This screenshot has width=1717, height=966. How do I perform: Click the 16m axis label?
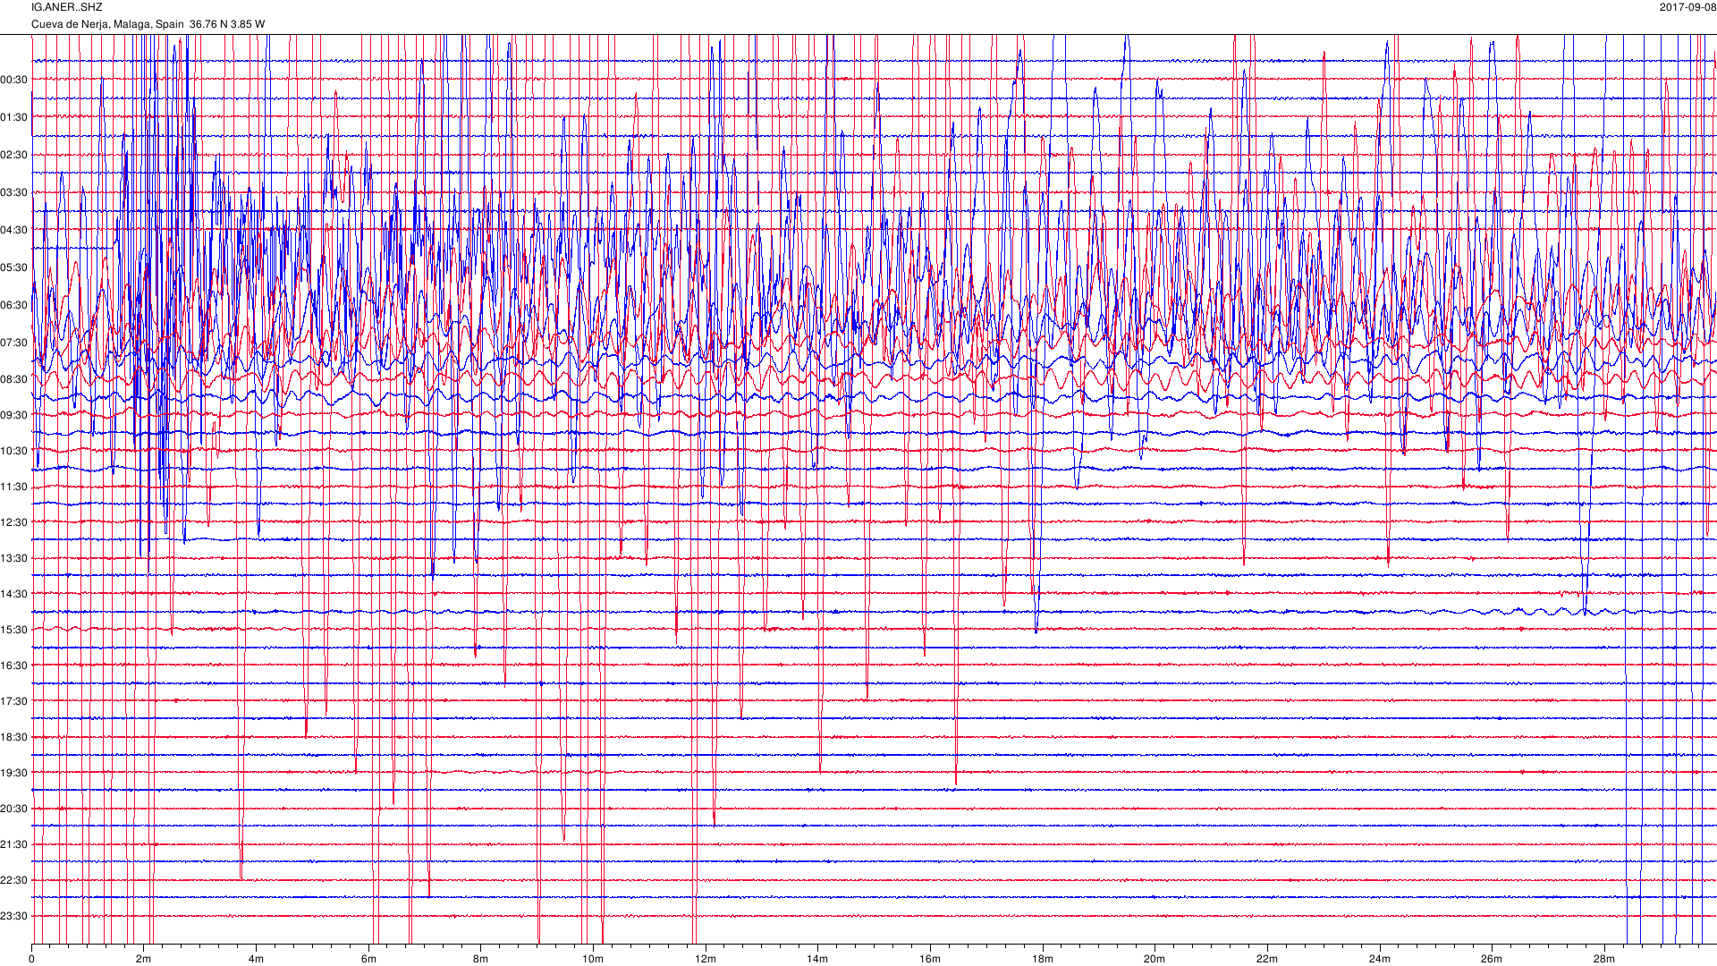tap(930, 959)
